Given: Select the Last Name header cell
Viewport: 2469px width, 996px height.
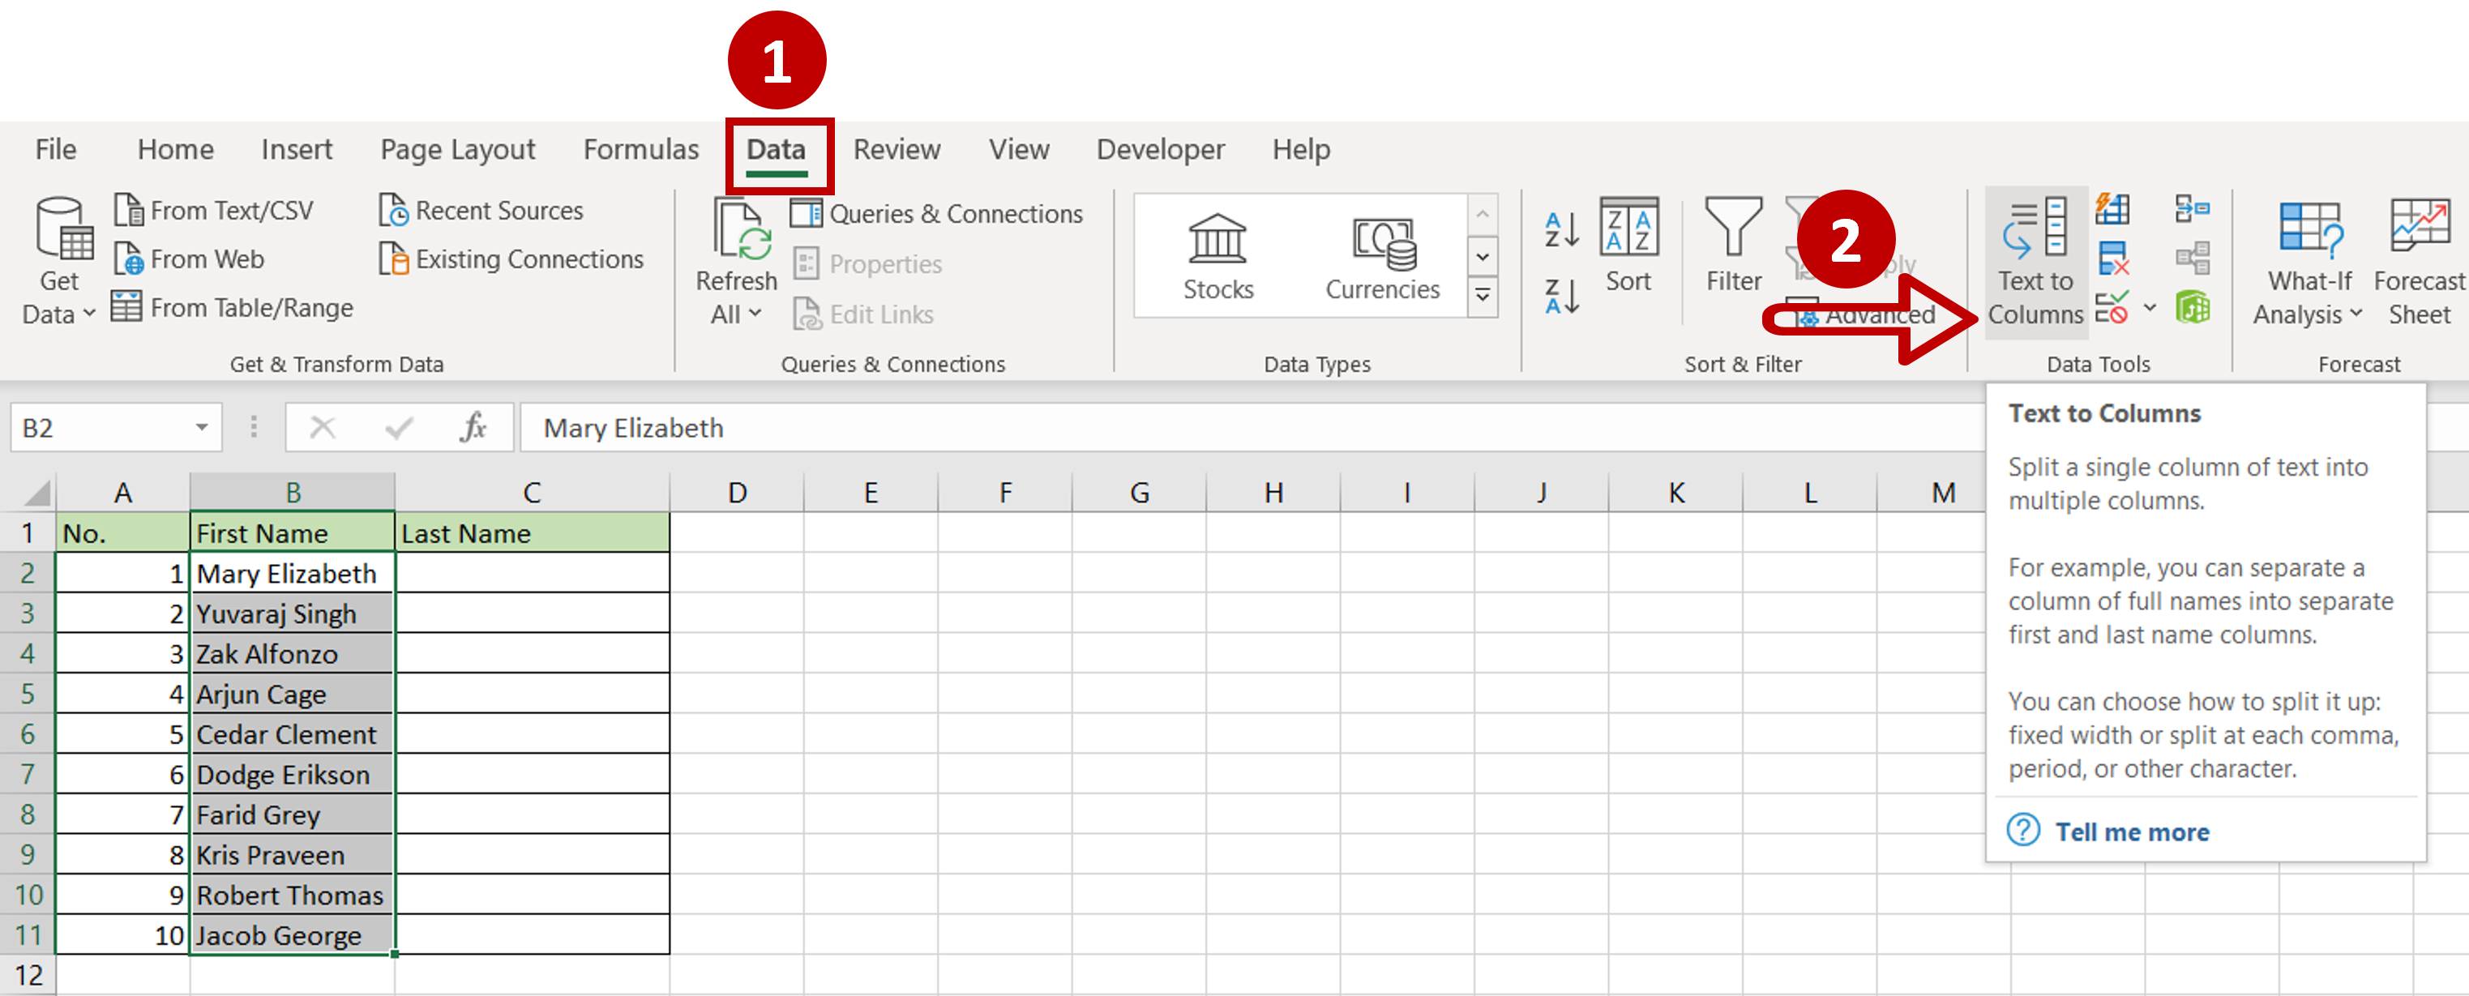Looking at the screenshot, I should pos(532,533).
